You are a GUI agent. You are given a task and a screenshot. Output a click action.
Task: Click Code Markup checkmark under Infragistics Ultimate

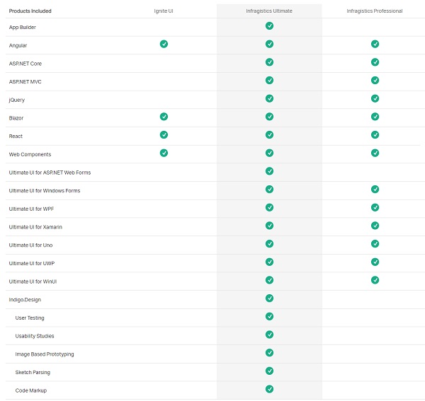pos(269,389)
